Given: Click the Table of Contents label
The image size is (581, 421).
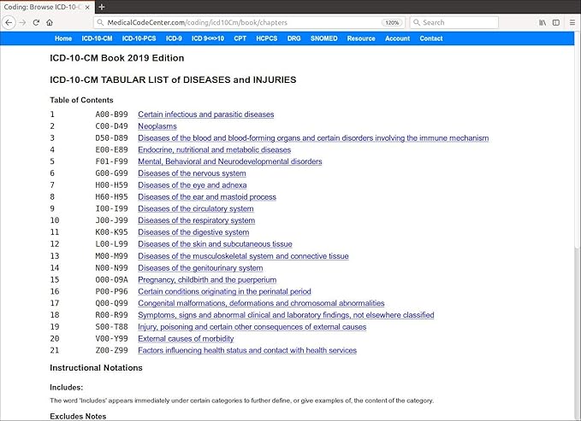Looking at the screenshot, I should [x=81, y=100].
